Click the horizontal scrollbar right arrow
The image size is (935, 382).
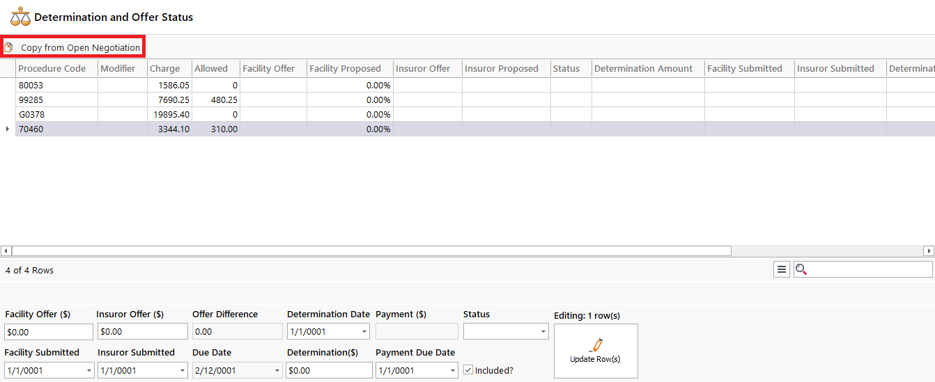[x=928, y=250]
